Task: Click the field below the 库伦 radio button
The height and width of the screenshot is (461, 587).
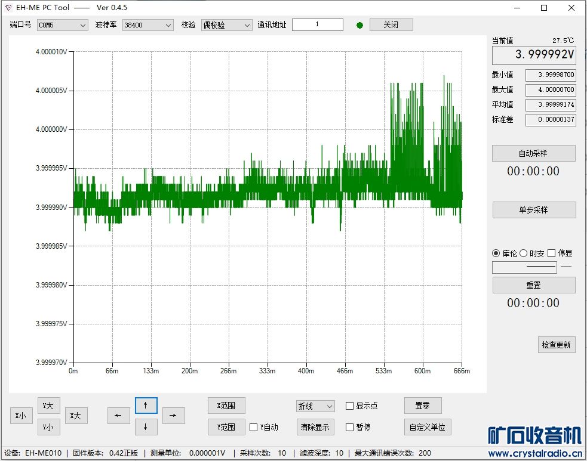Action: tap(524, 267)
